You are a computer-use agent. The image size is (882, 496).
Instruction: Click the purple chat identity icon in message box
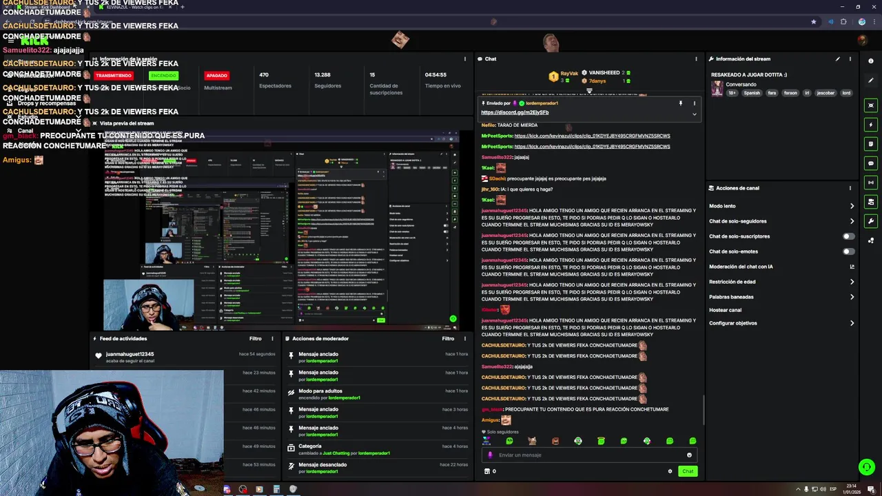click(491, 455)
